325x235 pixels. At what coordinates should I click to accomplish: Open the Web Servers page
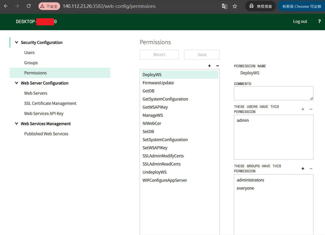36,93
